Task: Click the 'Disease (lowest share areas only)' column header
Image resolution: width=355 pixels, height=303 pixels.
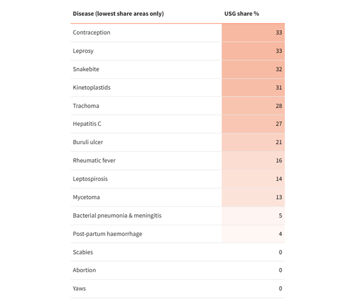Action: [x=118, y=14]
